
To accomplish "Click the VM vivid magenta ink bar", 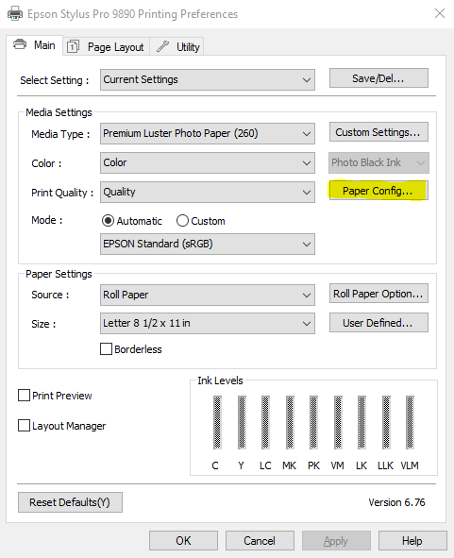I will click(338, 422).
